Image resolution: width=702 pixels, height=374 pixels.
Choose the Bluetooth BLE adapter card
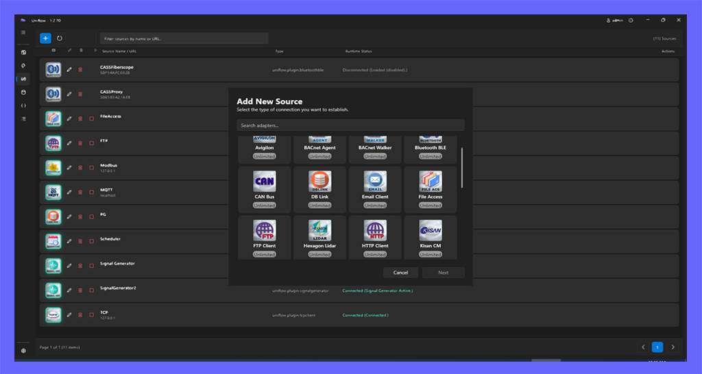pyautogui.click(x=431, y=149)
